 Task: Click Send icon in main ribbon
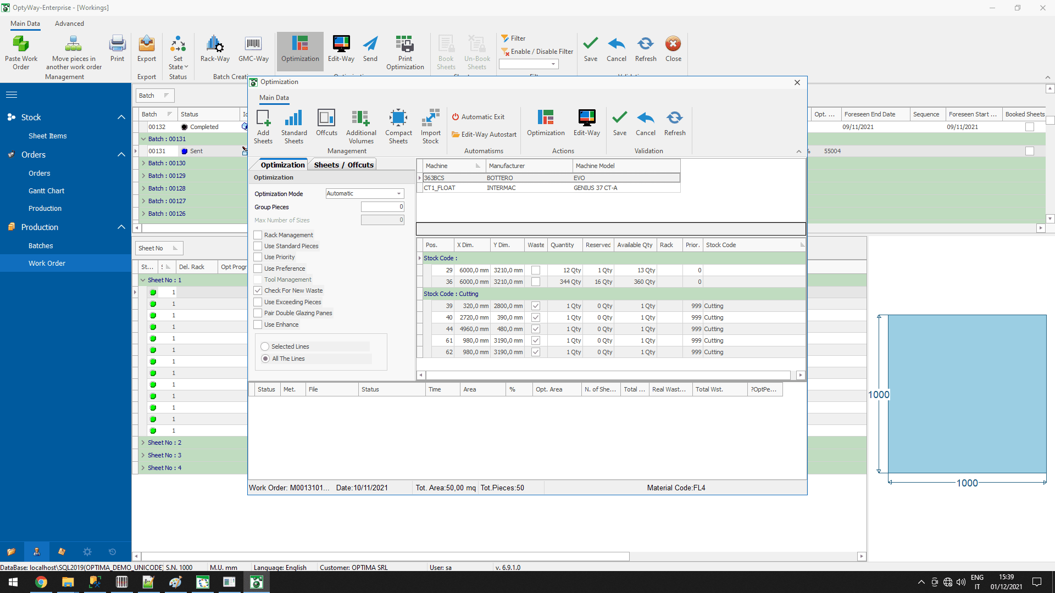[x=370, y=49]
